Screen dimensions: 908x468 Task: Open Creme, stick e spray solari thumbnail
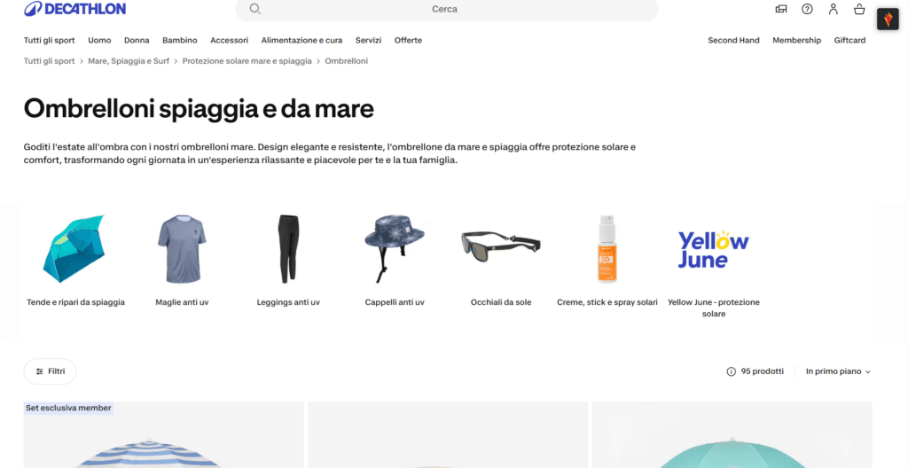tap(607, 249)
